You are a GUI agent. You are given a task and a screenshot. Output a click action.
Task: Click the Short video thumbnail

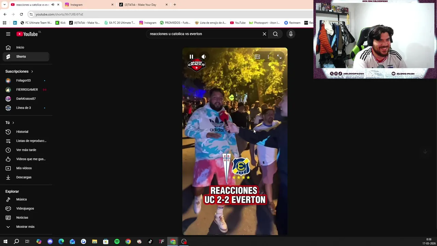click(235, 141)
